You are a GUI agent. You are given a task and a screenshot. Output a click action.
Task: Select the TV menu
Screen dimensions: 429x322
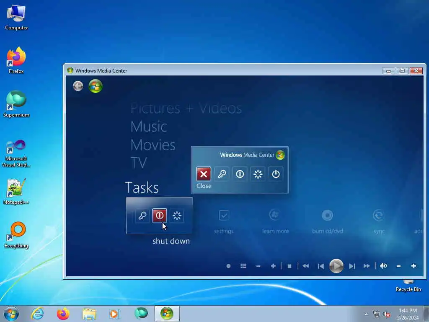point(139,163)
